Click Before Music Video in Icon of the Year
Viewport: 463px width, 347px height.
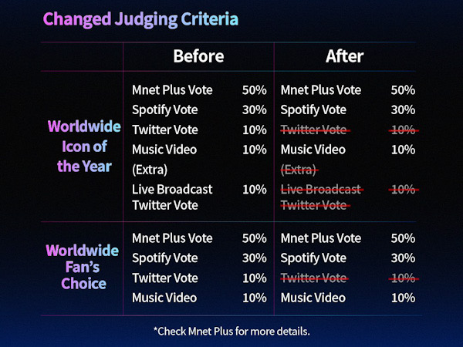[x=164, y=150]
